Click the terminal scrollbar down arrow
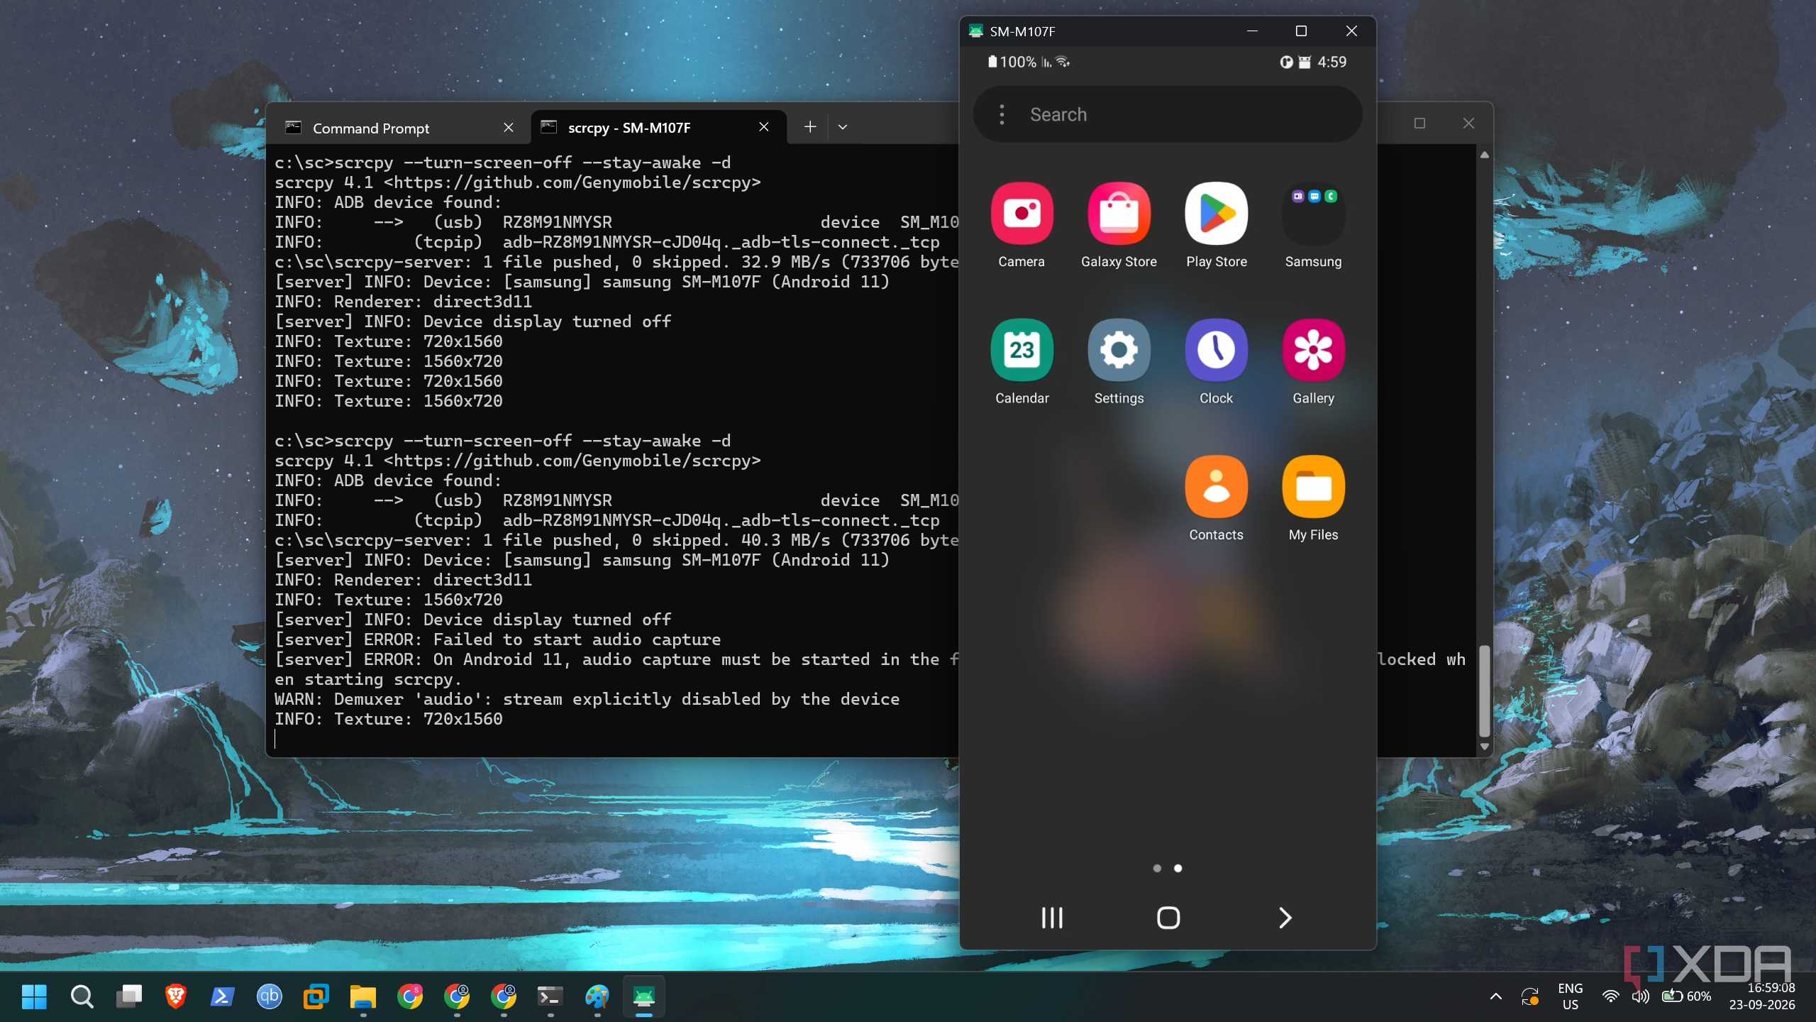The width and height of the screenshot is (1816, 1022). point(1484,747)
